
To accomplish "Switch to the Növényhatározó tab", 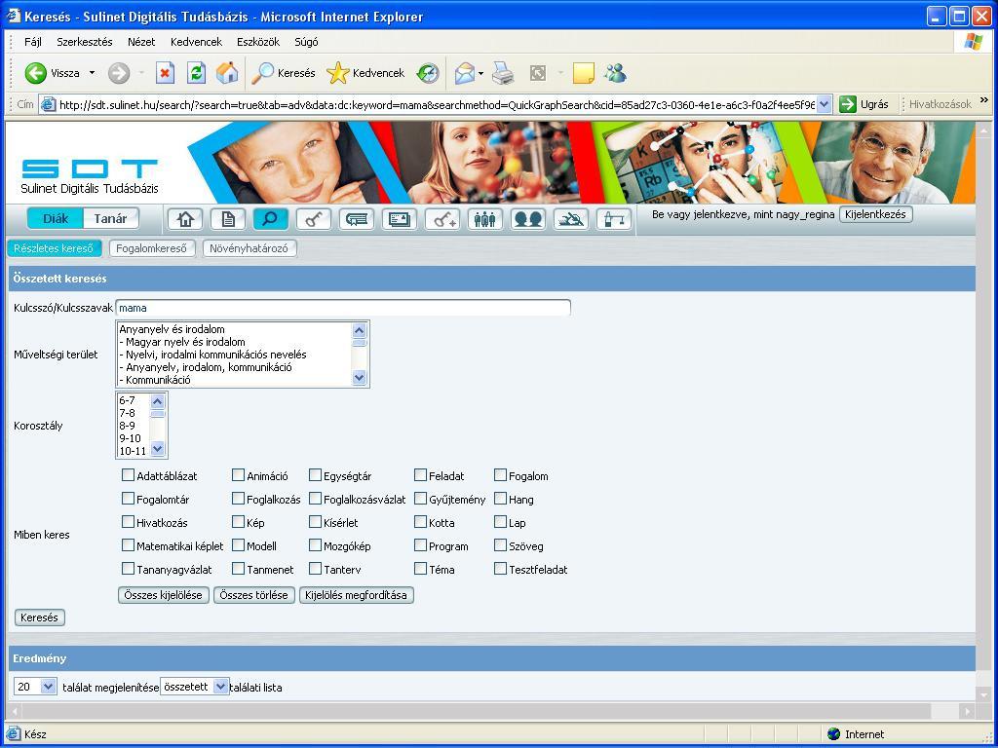I will [x=249, y=248].
